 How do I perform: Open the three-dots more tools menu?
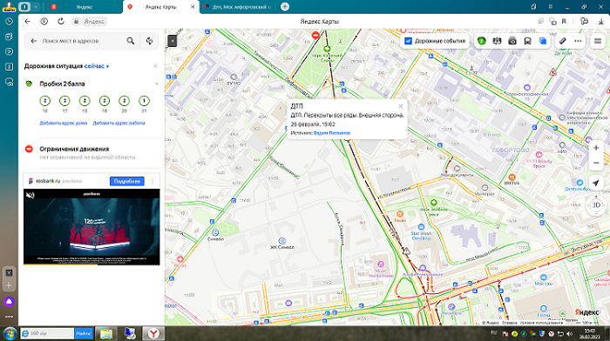[578, 41]
